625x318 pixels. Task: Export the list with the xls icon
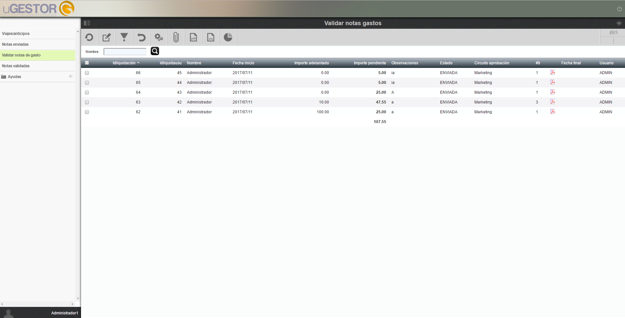pos(210,37)
